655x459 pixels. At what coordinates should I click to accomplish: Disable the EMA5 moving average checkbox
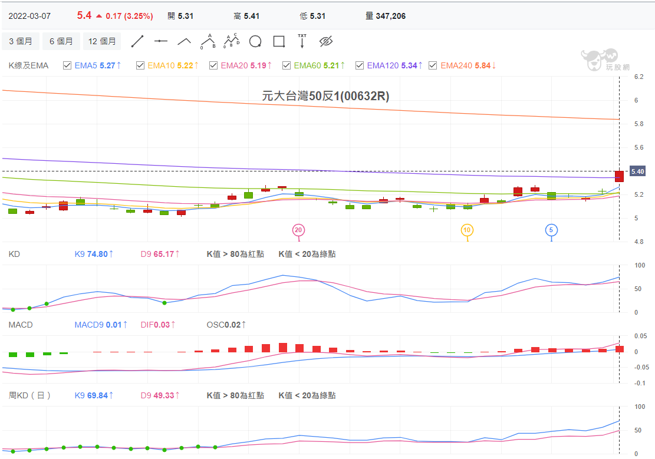(x=67, y=65)
